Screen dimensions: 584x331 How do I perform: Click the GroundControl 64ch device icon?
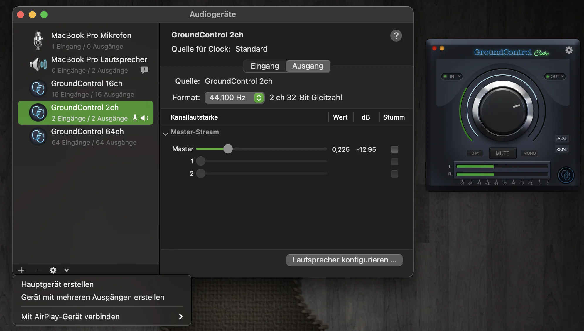pos(38,136)
